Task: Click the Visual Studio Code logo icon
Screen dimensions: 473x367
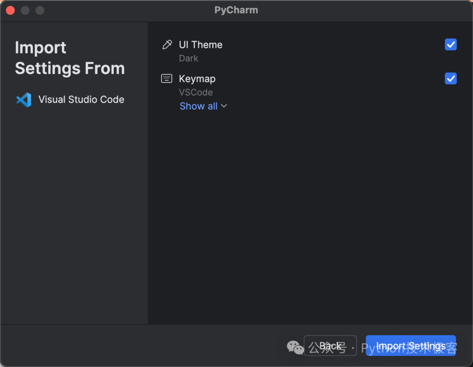Action: pyautogui.click(x=24, y=100)
